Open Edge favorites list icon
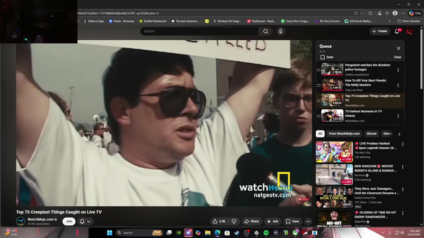Screen dimensions: 424x238 click(387, 13)
